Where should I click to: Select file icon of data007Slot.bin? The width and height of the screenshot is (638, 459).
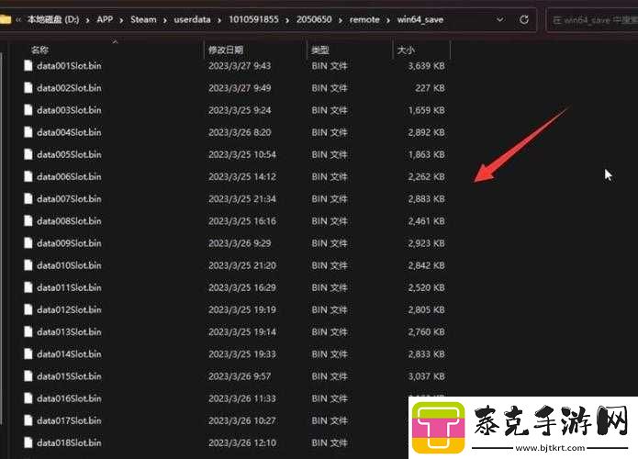[28, 198]
